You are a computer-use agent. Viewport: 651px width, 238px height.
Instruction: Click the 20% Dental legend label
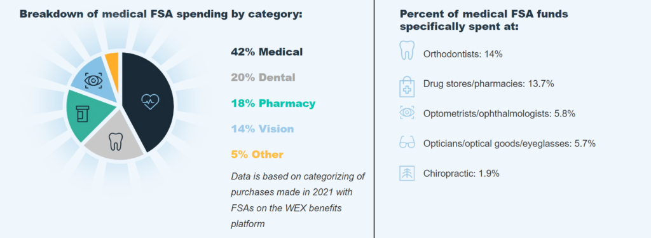click(x=263, y=78)
